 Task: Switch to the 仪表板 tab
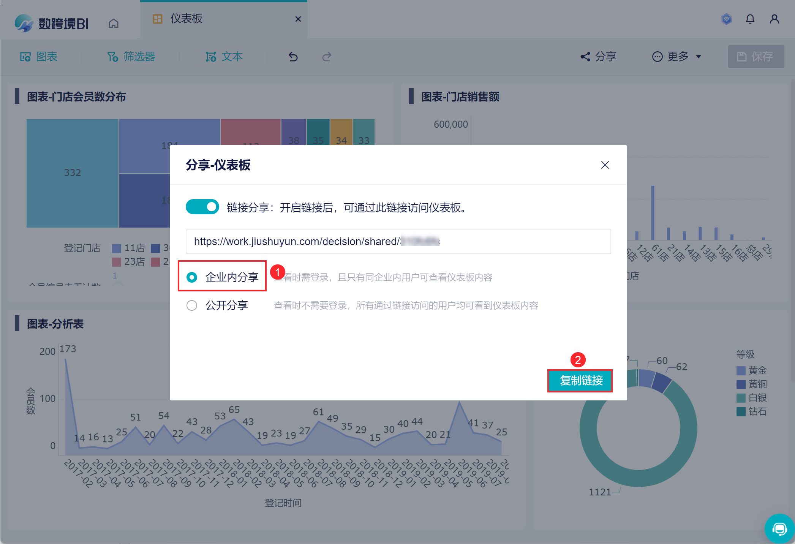[x=186, y=19]
